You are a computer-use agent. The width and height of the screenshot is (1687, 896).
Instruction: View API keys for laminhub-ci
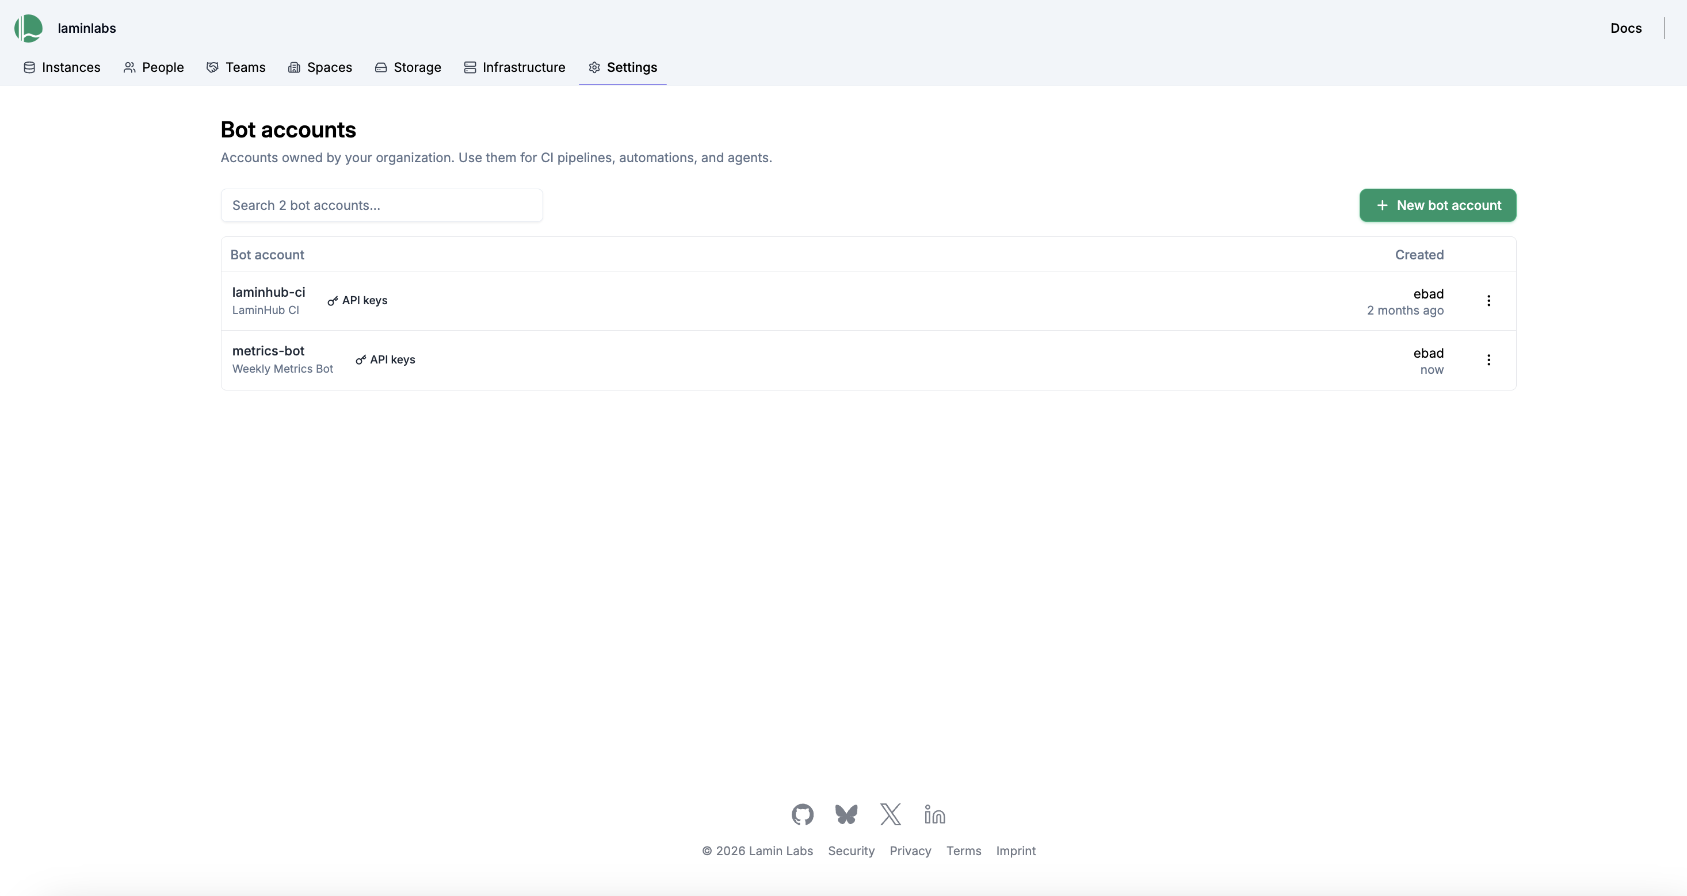click(x=357, y=300)
